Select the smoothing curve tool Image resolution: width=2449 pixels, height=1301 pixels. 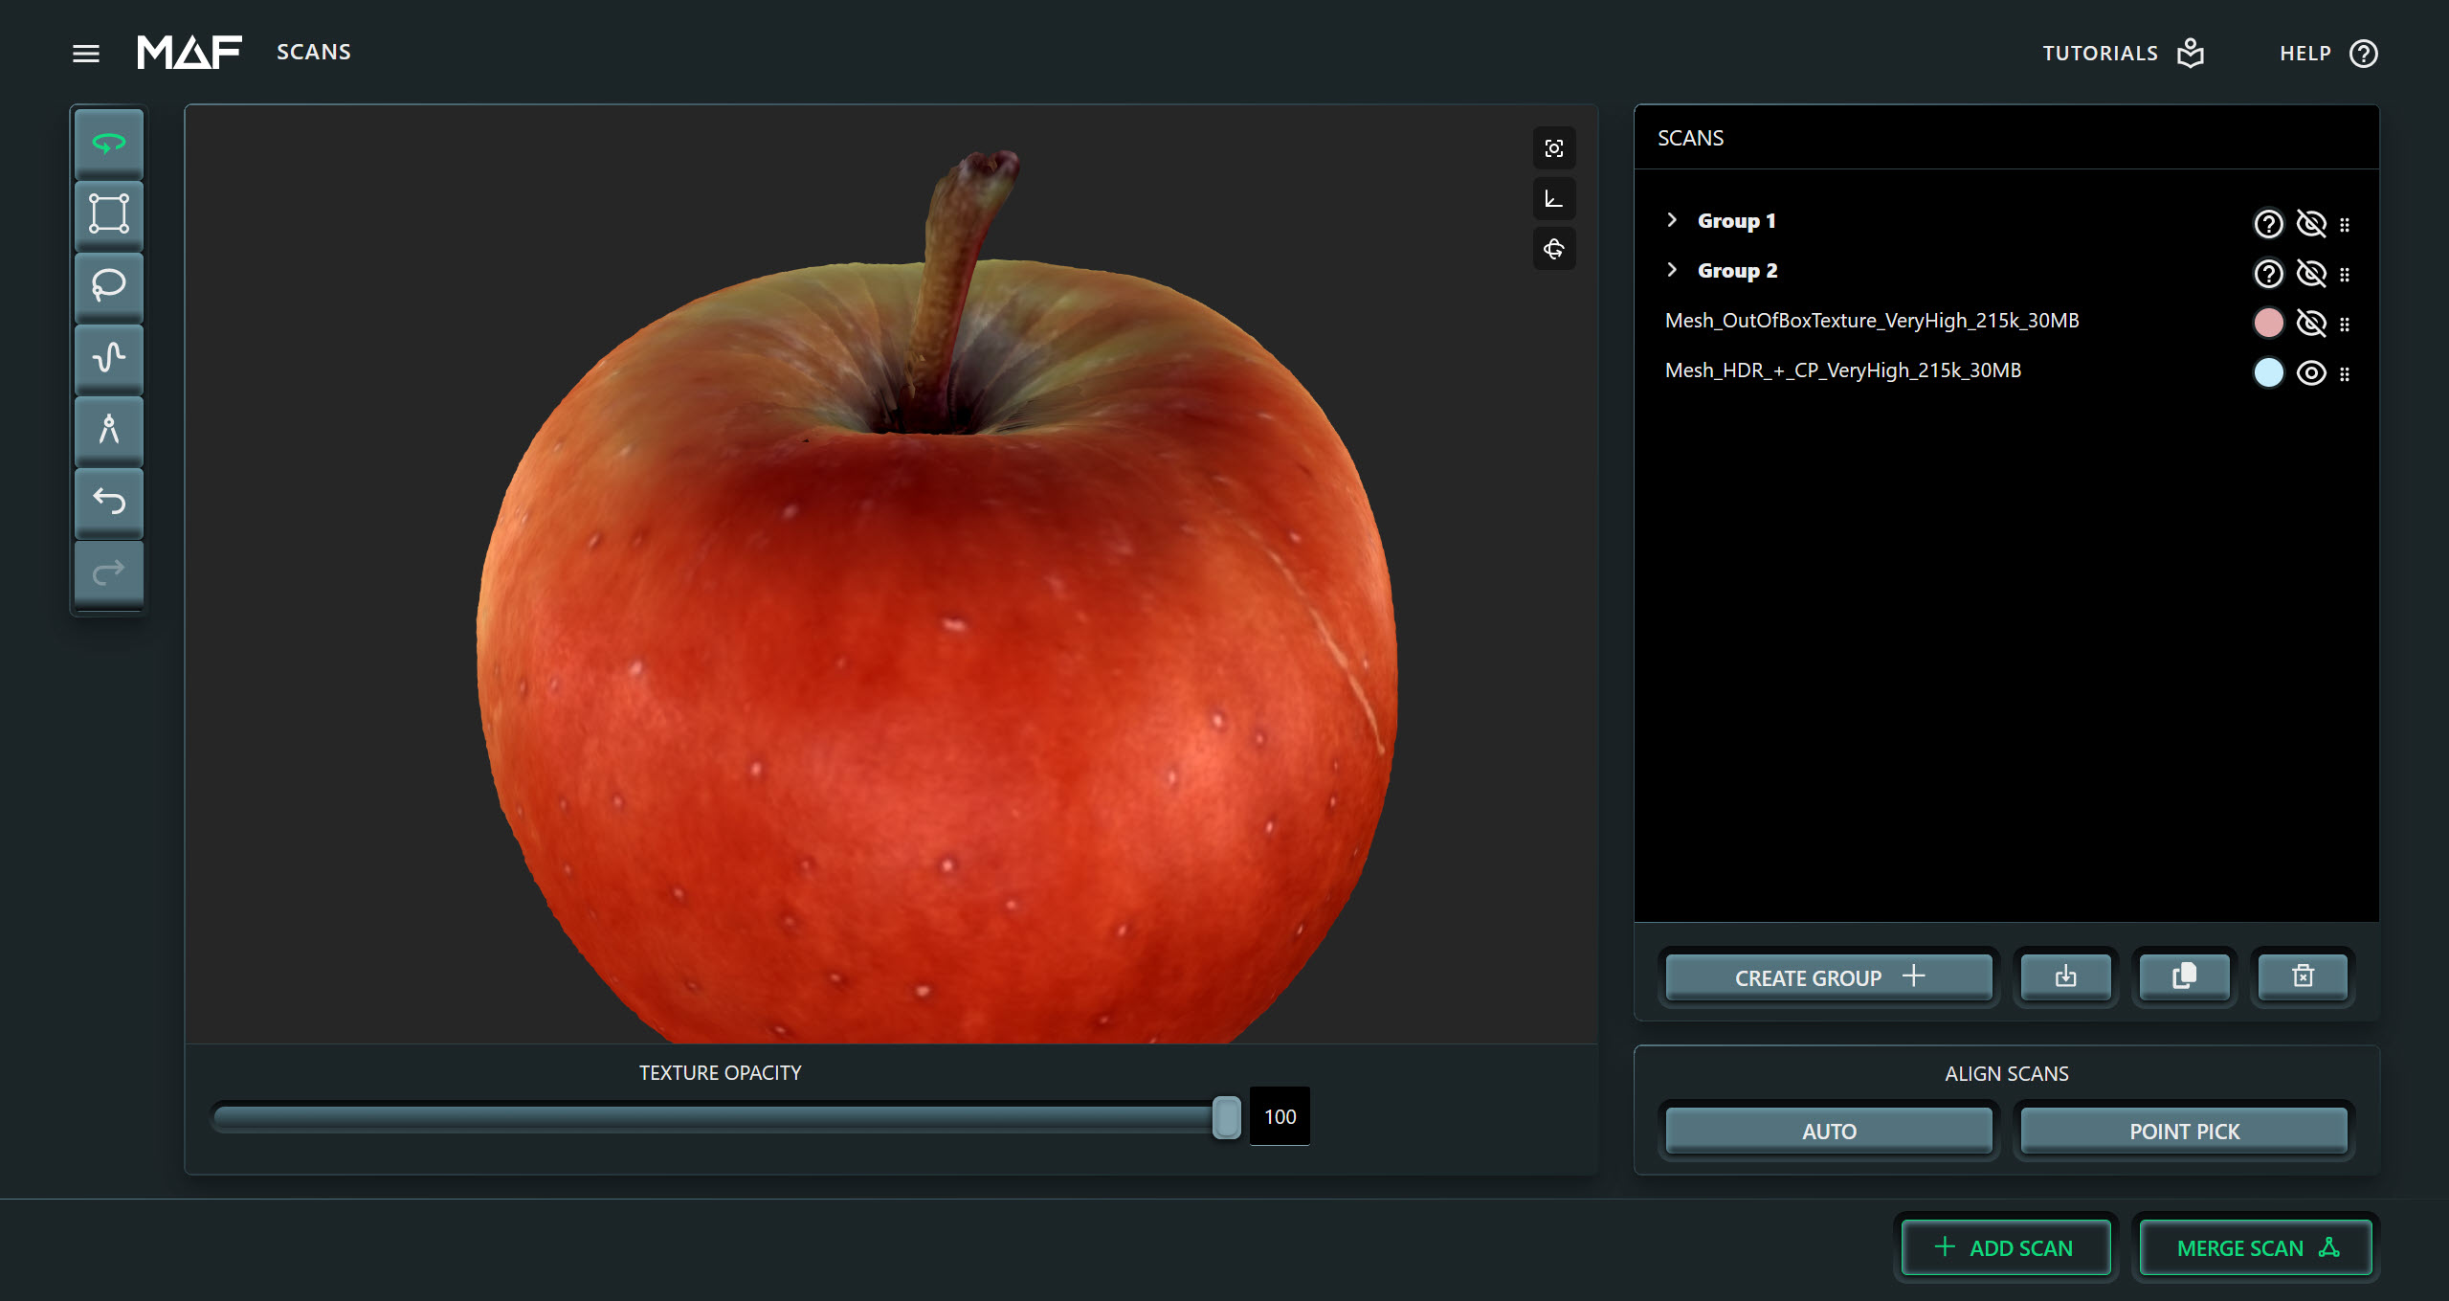[x=109, y=357]
